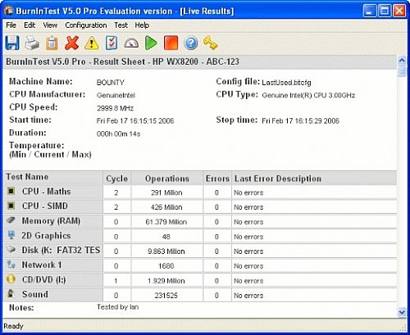This screenshot has height=335, width=410.
Task: Click the 1680 operations cell
Action: coord(166,265)
